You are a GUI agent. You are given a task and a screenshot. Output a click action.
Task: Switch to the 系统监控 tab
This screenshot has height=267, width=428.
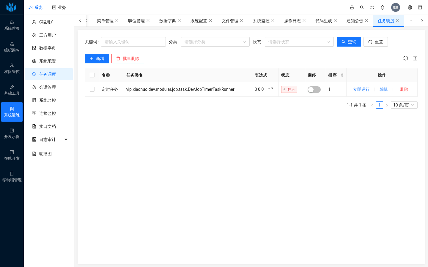pyautogui.click(x=261, y=21)
